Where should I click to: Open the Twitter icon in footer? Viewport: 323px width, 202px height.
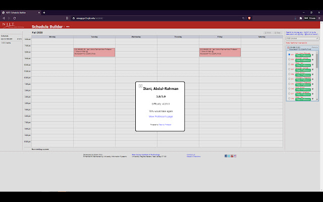pyautogui.click(x=229, y=156)
